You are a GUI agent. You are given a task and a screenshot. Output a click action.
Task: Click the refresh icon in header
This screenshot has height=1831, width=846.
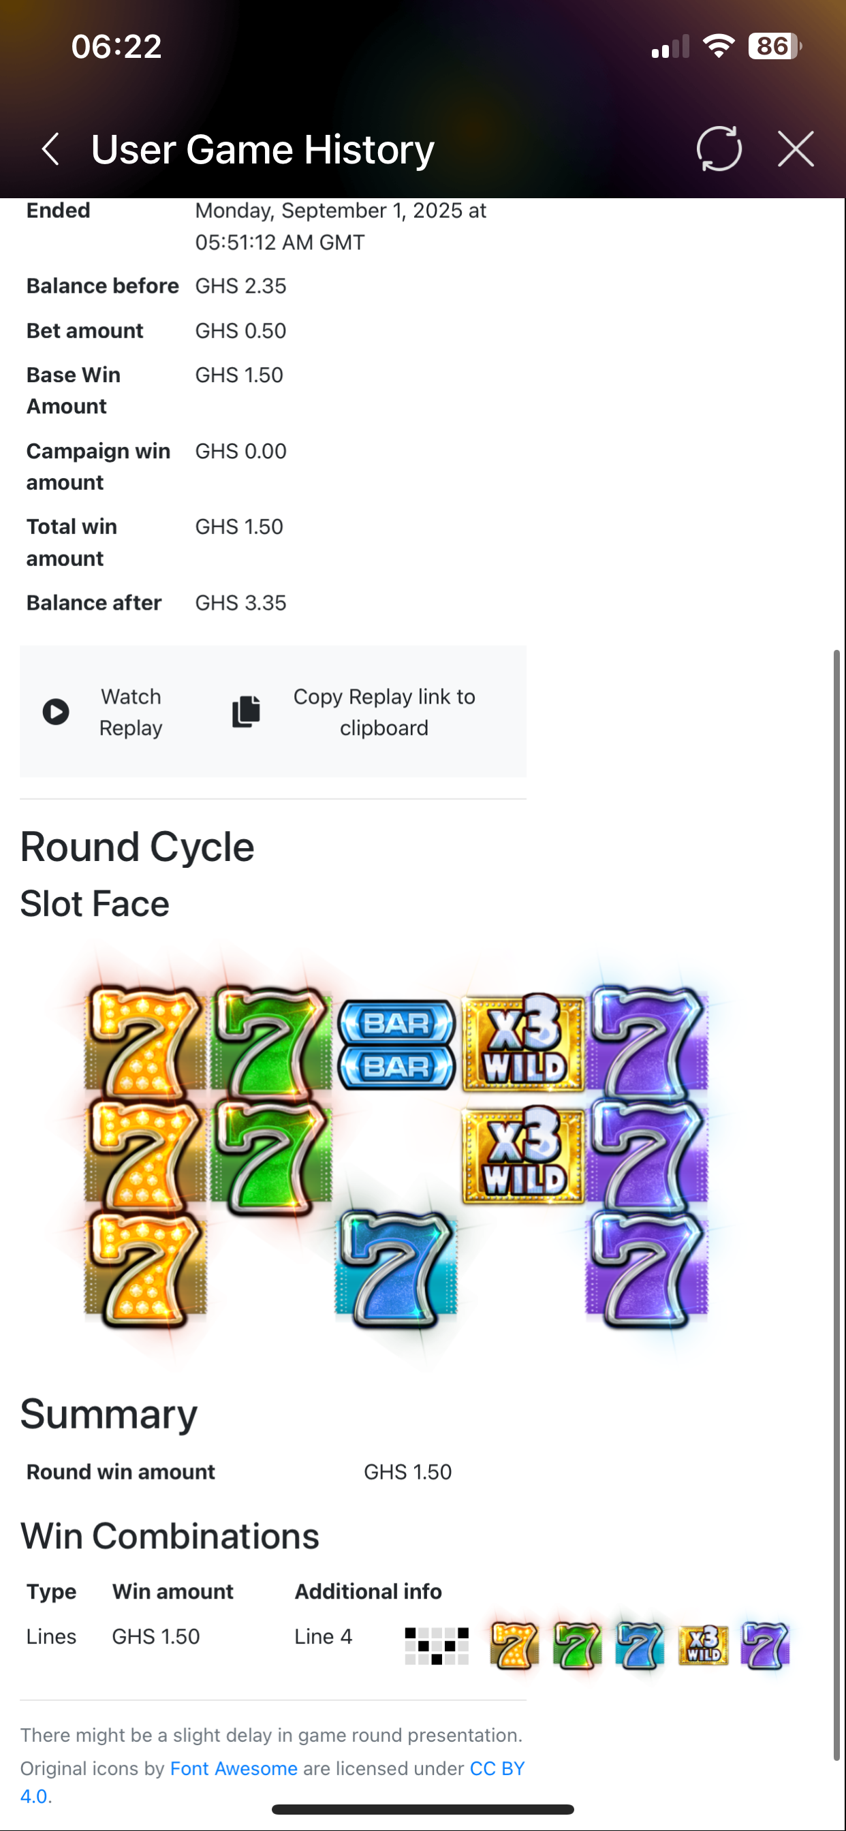719,149
